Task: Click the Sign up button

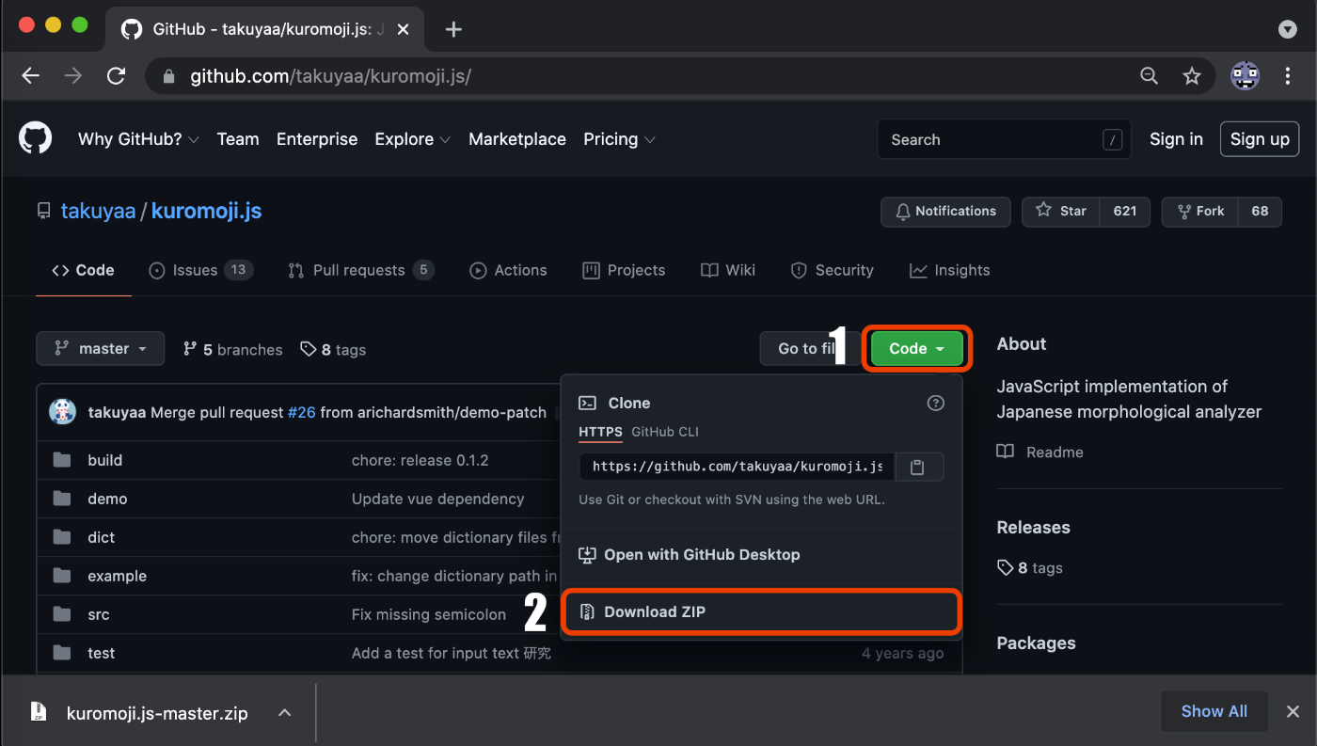Action: pos(1260,139)
